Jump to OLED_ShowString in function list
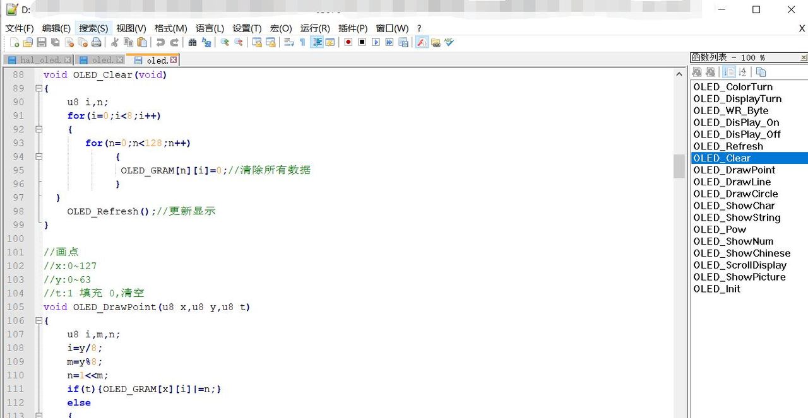The image size is (808, 418). click(737, 218)
